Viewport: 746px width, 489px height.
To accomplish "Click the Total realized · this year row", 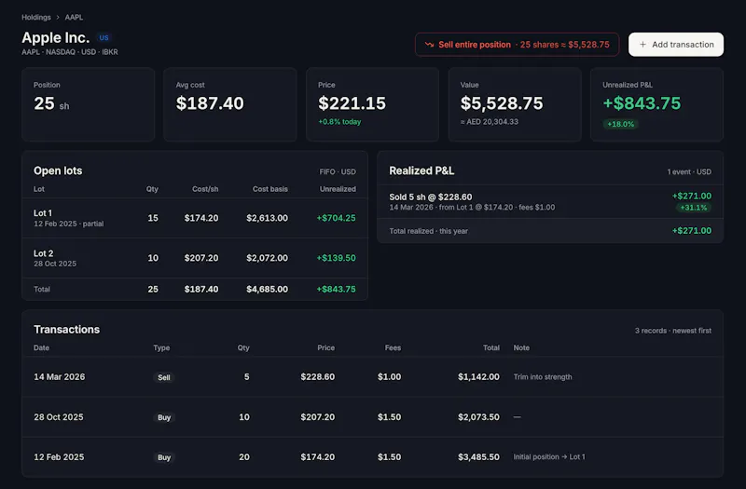I will click(550, 231).
